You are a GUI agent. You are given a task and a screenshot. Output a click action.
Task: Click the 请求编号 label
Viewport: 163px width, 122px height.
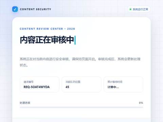[29, 82]
